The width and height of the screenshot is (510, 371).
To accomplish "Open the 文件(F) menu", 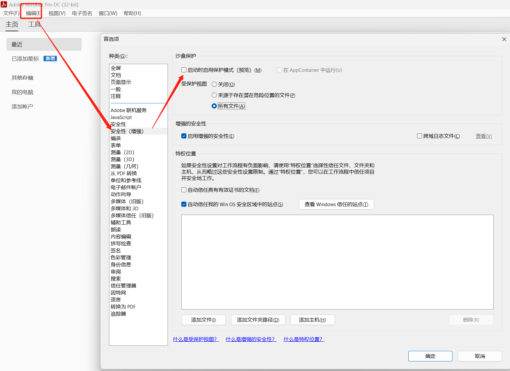I will click(x=11, y=13).
